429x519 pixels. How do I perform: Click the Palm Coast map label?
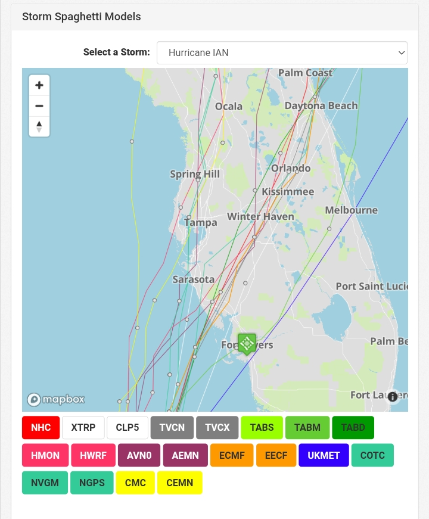coord(305,73)
